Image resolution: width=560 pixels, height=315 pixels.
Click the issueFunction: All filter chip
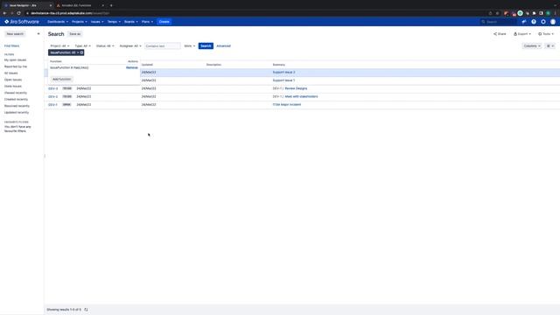[64, 52]
